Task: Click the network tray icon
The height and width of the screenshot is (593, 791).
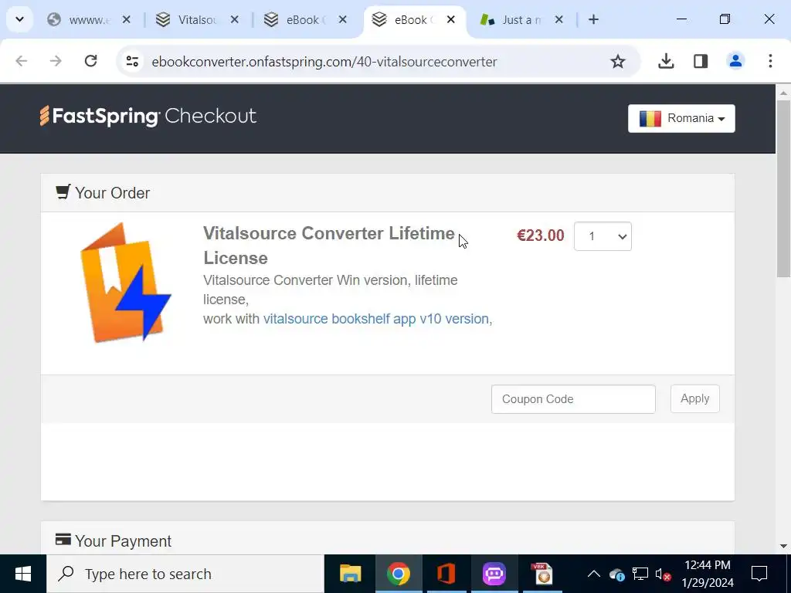Action: coord(640,574)
